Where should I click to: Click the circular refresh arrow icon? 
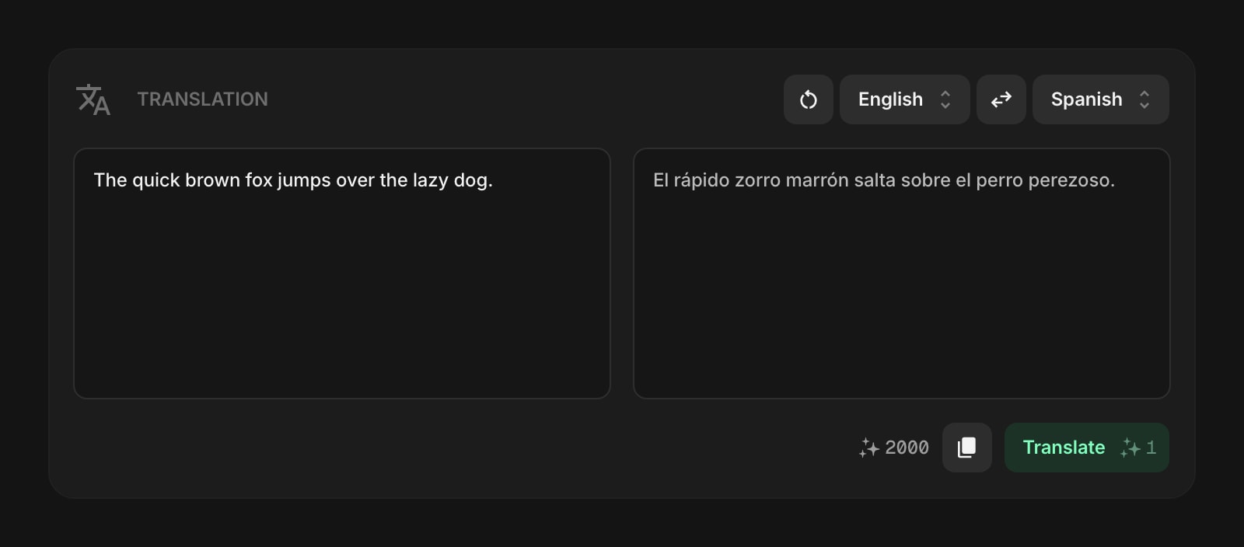pyautogui.click(x=808, y=99)
